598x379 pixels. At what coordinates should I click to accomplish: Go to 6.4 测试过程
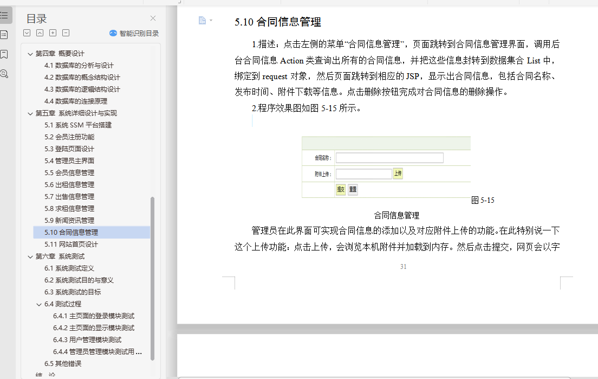[x=62, y=304]
